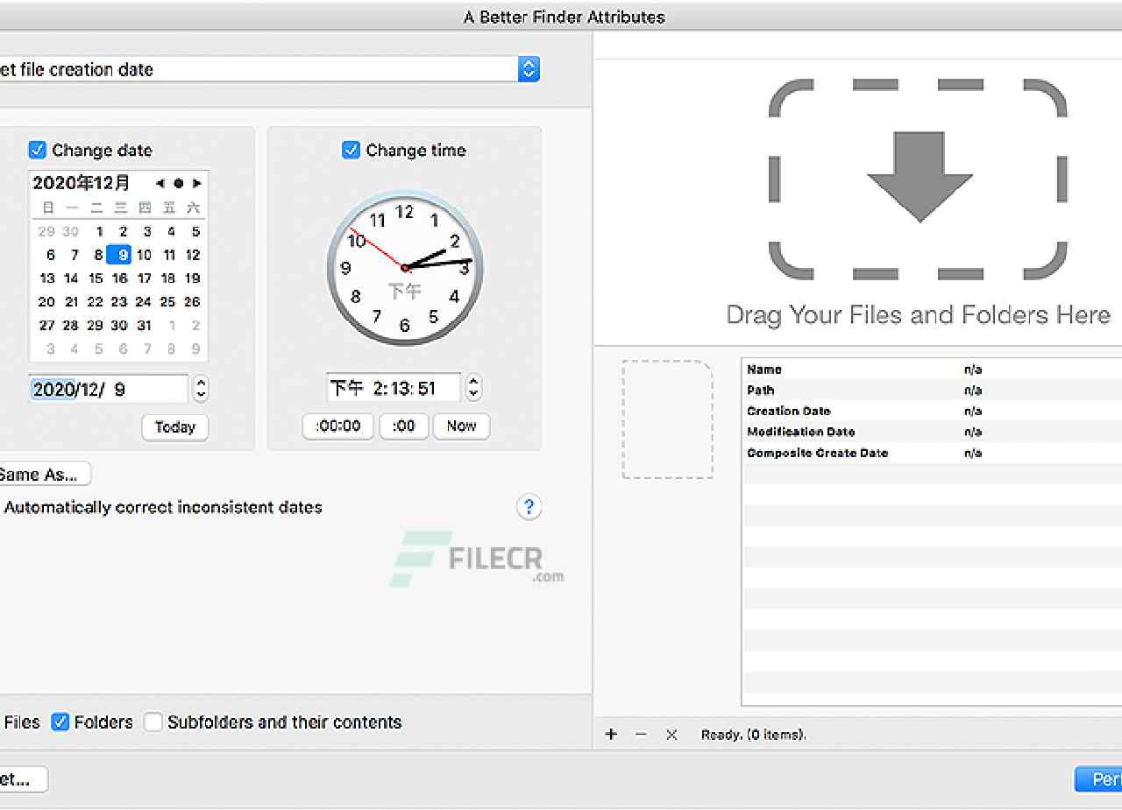
Task: Click the Modification Date row
Action: pyautogui.click(x=933, y=432)
